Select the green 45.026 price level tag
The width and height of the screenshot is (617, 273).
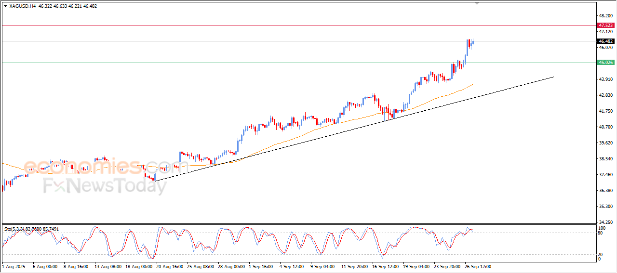point(605,63)
